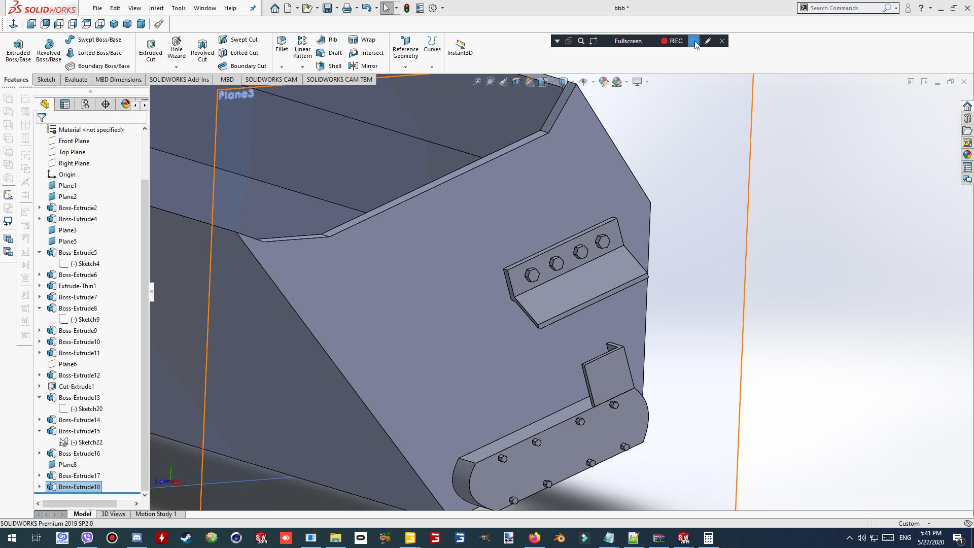974x548 pixels.
Task: Select the Front Plane item
Action: click(68, 141)
